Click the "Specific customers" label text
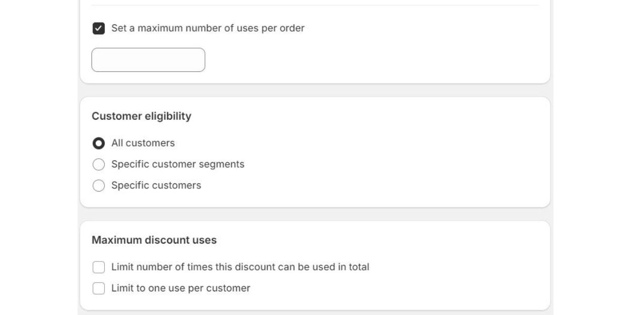This screenshot has width=631, height=315. click(x=156, y=185)
